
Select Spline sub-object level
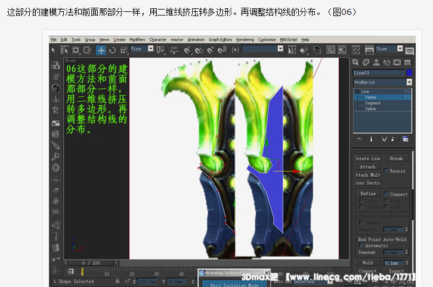tap(370, 109)
